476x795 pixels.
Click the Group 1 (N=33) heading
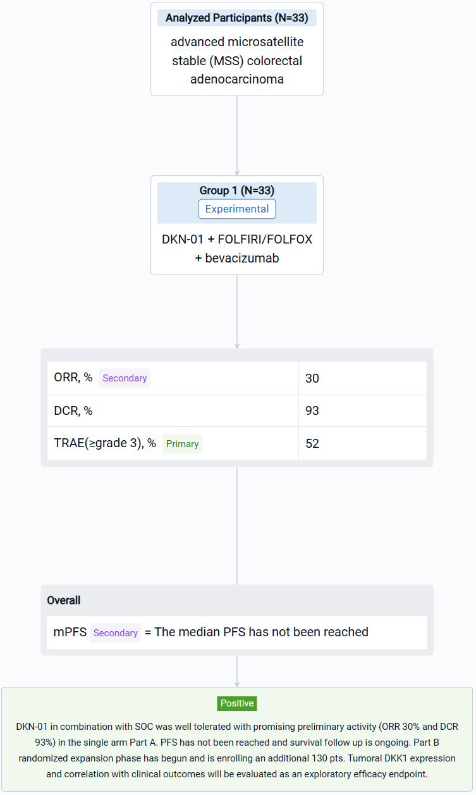tap(236, 190)
